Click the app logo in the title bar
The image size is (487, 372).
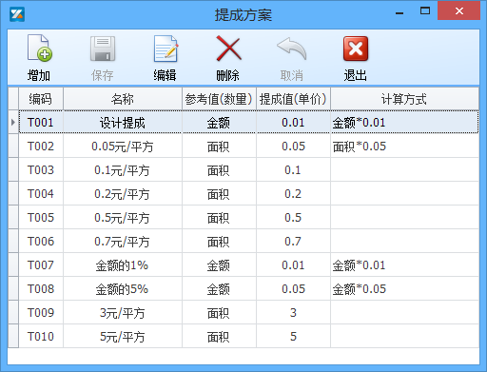(x=17, y=14)
